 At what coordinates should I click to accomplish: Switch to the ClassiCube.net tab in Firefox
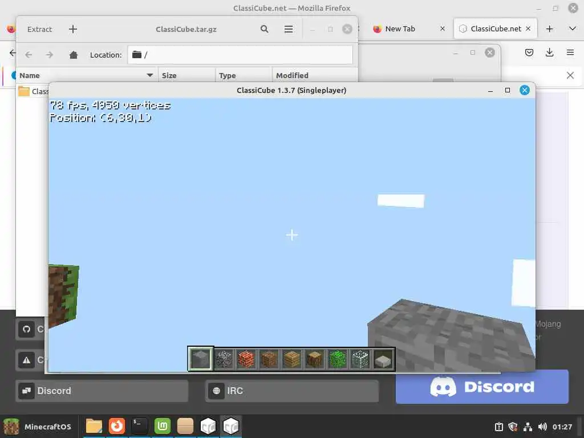click(496, 29)
